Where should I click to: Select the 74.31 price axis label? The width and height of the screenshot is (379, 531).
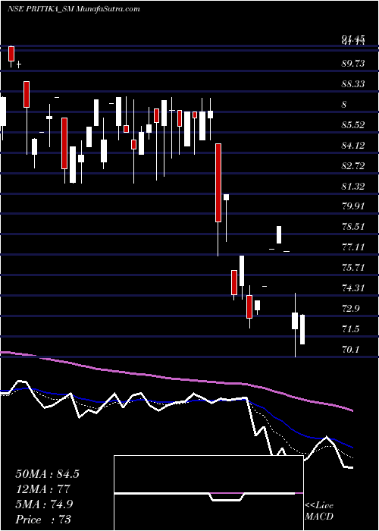click(353, 288)
